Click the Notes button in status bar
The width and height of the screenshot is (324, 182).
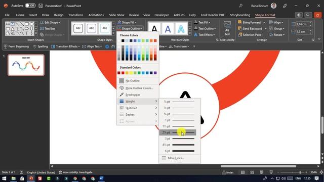point(228,172)
